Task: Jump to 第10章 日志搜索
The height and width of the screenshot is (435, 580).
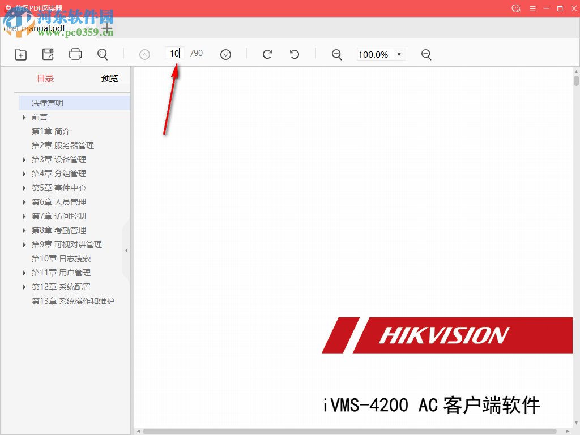Action: [x=61, y=259]
